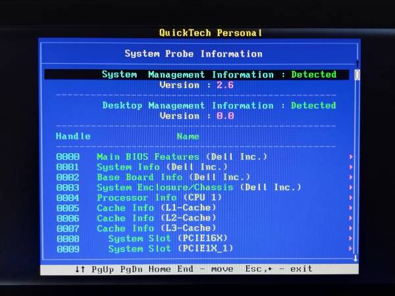Click up/down arrow keys hint in status bar
395x296 pixels.
click(80, 269)
